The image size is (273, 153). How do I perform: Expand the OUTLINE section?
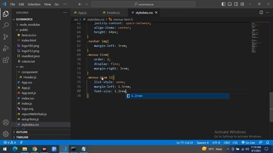click(22, 132)
